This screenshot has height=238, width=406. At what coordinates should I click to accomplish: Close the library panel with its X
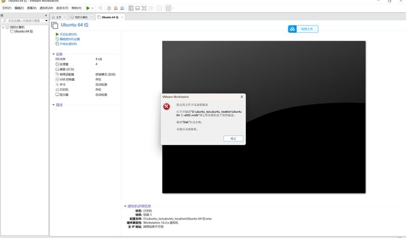coord(46,16)
